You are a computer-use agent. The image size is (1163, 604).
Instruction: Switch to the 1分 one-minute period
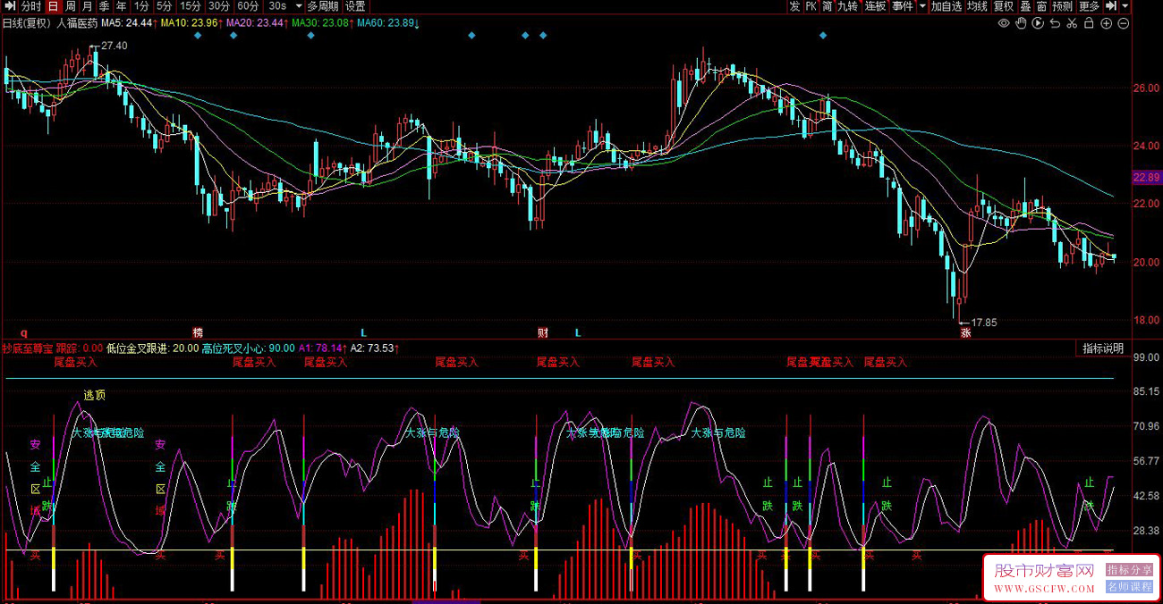[x=141, y=6]
